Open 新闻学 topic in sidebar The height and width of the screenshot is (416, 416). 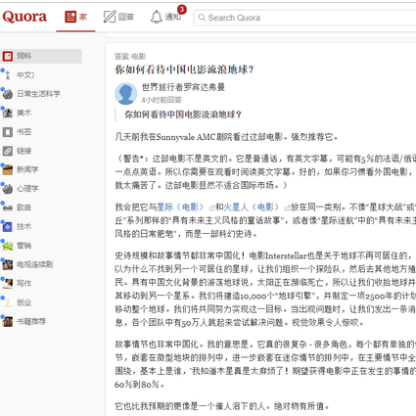[x=27, y=169]
